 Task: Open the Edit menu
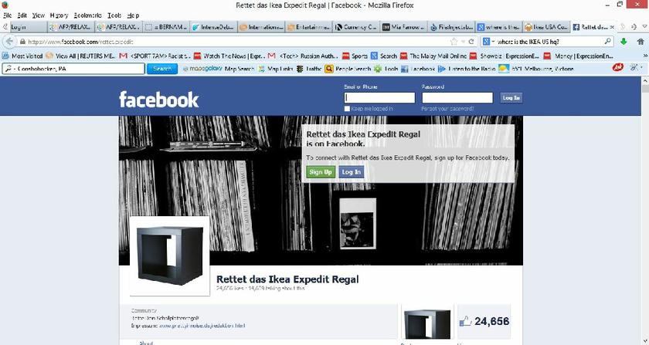(x=22, y=15)
